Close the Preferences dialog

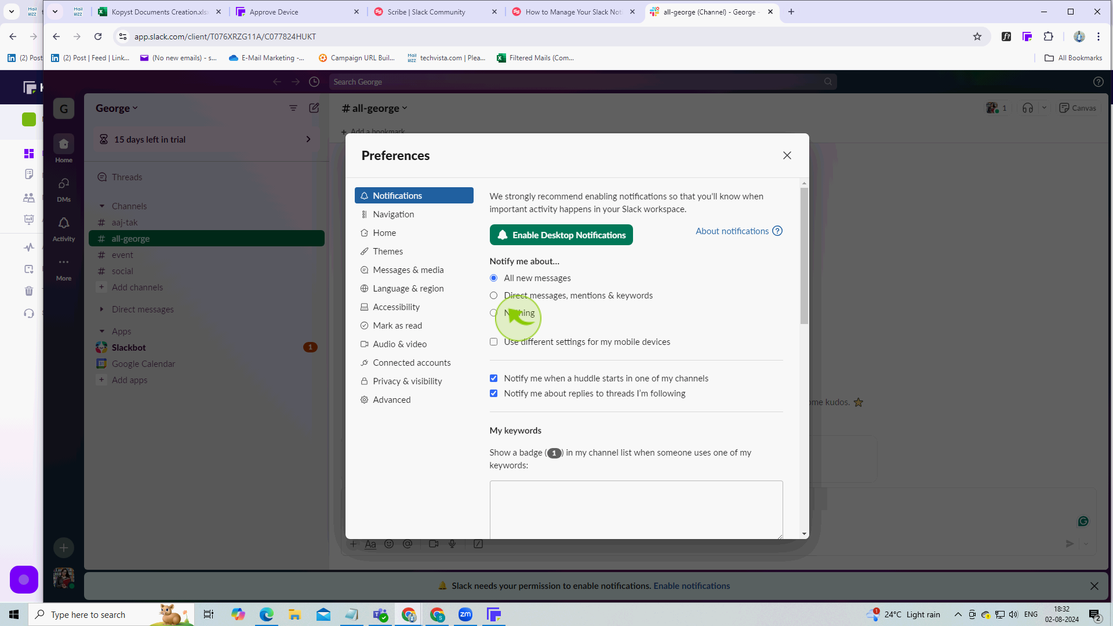click(x=787, y=155)
